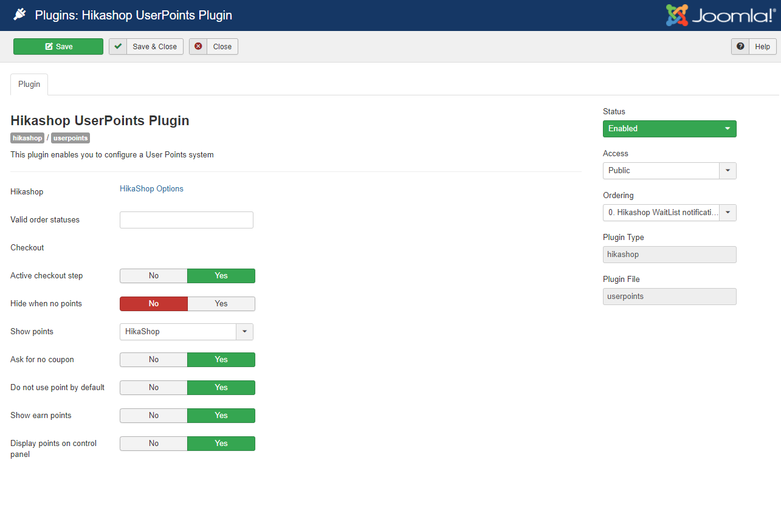Click the Show points label
This screenshot has width=781, height=508.
tap(32, 332)
